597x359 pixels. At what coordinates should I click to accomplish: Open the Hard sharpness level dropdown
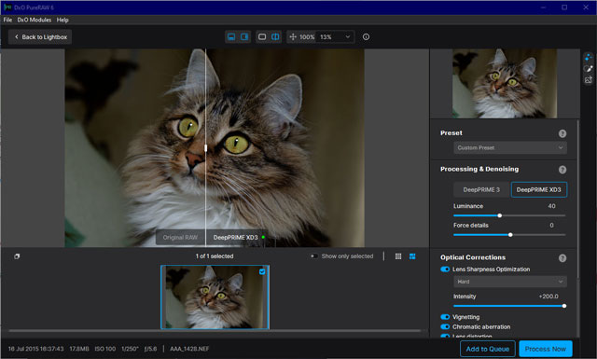[x=510, y=282]
